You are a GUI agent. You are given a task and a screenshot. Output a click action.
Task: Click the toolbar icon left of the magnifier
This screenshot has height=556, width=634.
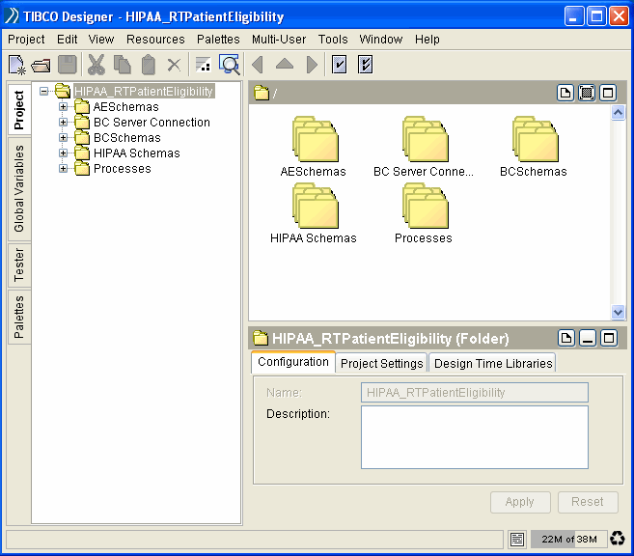203,65
